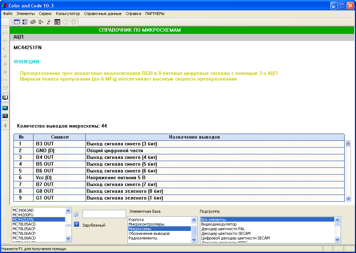Open the Калькулятор menu
The height and width of the screenshot is (253, 356).
click(x=68, y=14)
